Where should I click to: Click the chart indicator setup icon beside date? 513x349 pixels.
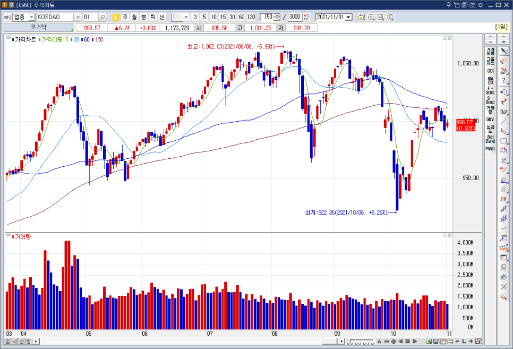pos(362,17)
